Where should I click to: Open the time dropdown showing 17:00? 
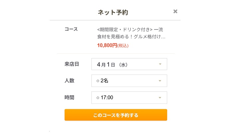point(129,98)
